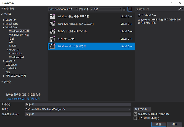Expand the 온라인 section
184x127 pixels.
(2, 82)
